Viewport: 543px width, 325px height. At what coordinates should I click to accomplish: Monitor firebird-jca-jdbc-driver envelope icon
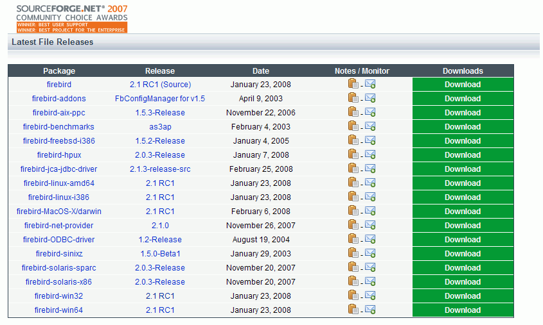(x=370, y=169)
